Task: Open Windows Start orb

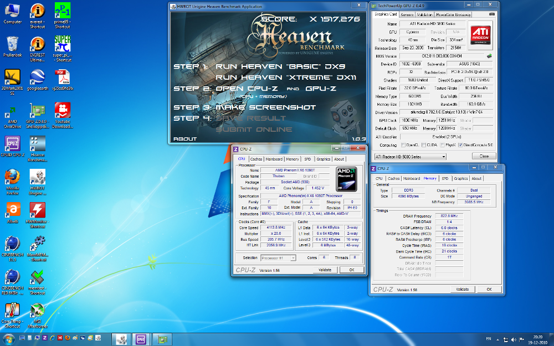Action: tap(8, 339)
